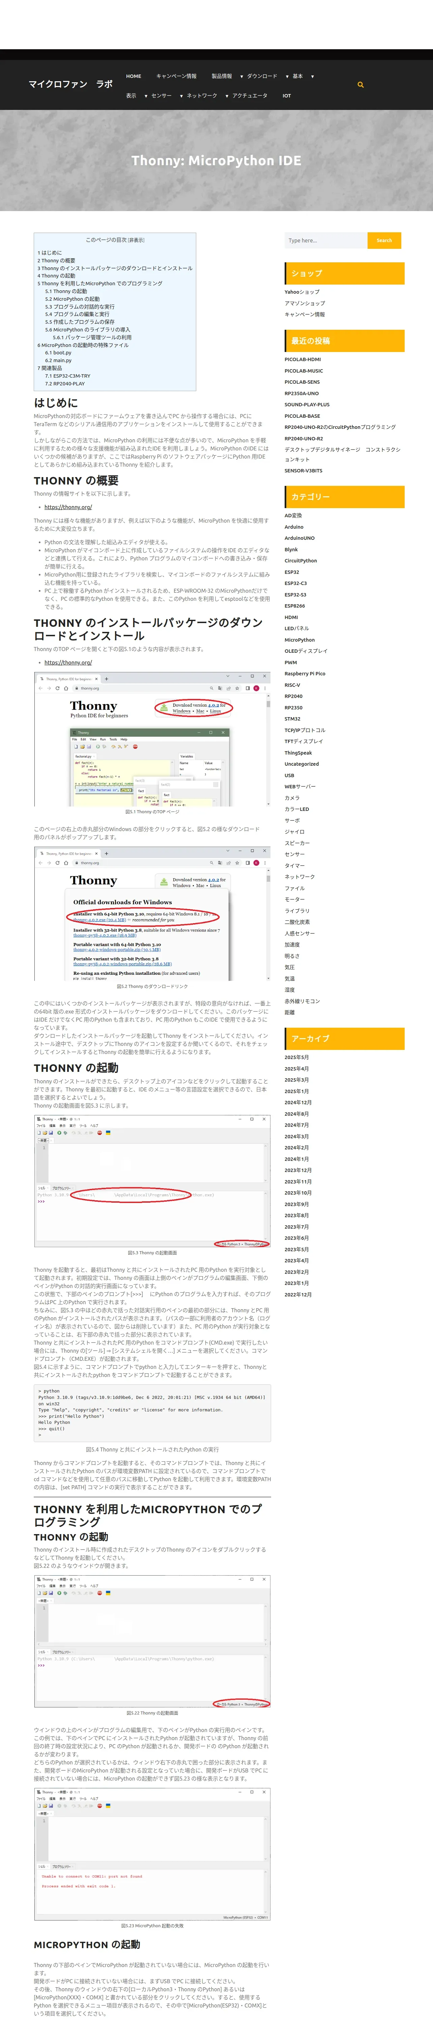Open recent post PICOLAB-HDMI
Viewport: 433px width, 2023px height.
(x=302, y=360)
